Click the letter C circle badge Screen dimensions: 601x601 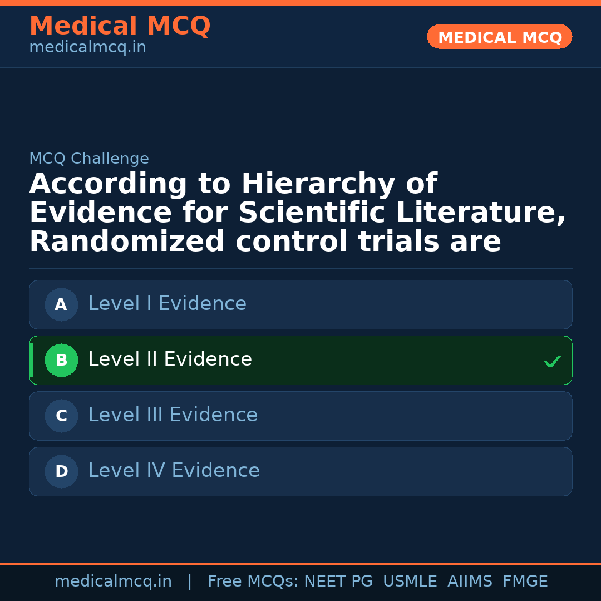click(61, 416)
